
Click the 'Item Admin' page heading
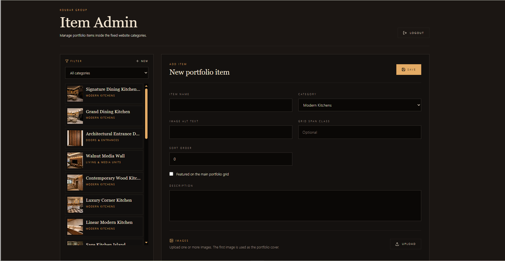coord(99,22)
